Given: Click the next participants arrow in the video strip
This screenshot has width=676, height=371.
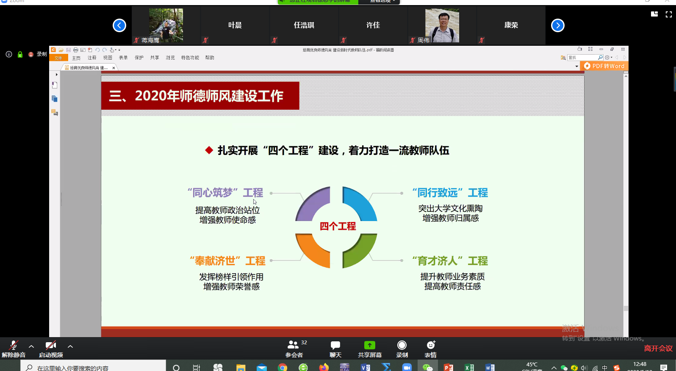Looking at the screenshot, I should click(x=558, y=25).
